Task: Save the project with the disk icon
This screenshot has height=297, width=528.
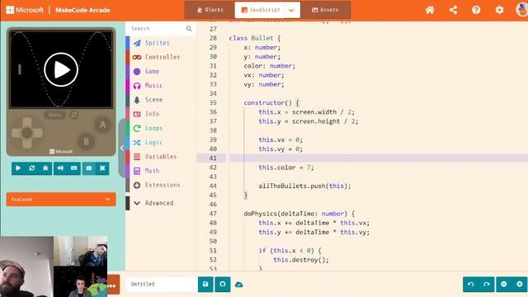Action: coord(205,284)
